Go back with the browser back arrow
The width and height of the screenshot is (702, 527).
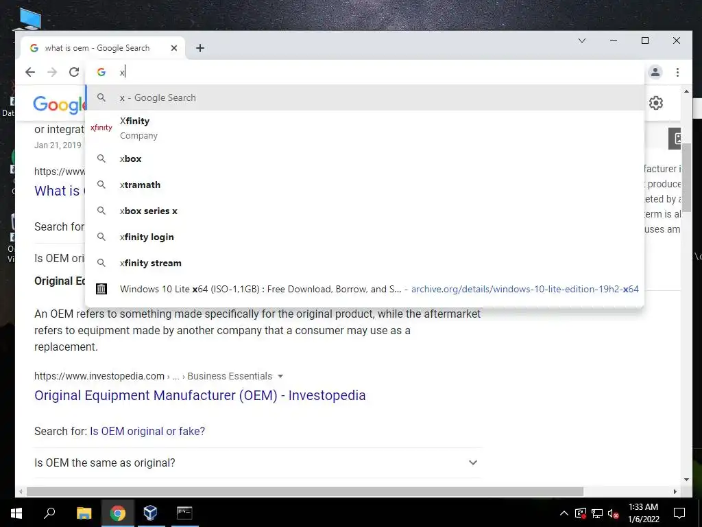tap(30, 72)
